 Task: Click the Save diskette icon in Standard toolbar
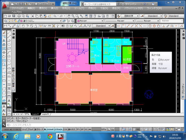click(x=14, y=16)
